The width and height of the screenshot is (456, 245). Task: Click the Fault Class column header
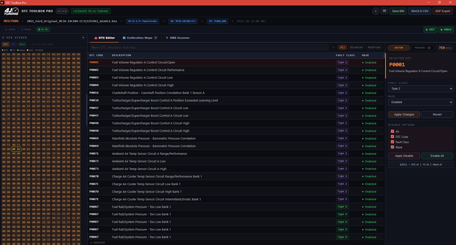click(345, 55)
